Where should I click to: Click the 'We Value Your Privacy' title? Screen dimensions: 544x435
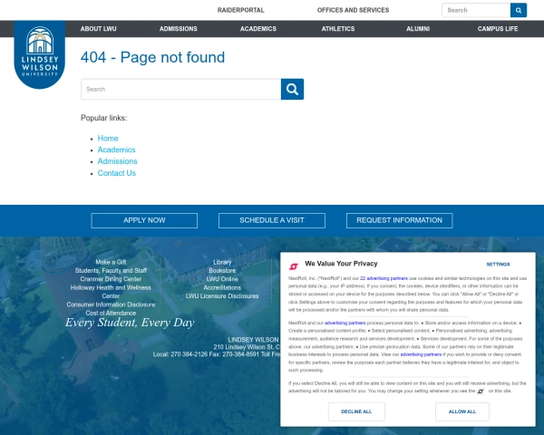[x=341, y=264]
